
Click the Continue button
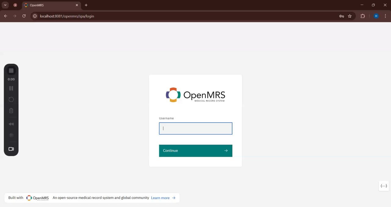pyautogui.click(x=195, y=151)
